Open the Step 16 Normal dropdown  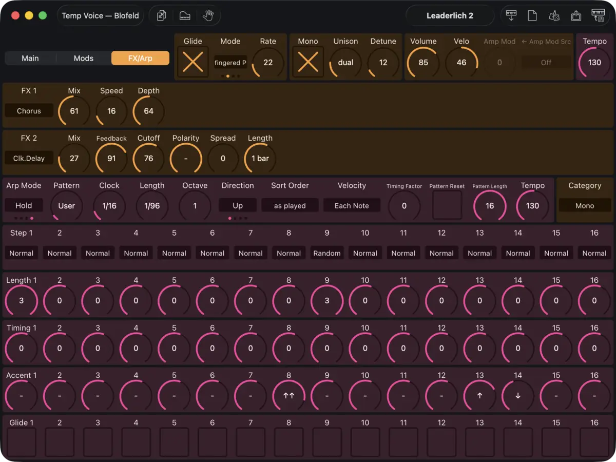click(x=594, y=253)
